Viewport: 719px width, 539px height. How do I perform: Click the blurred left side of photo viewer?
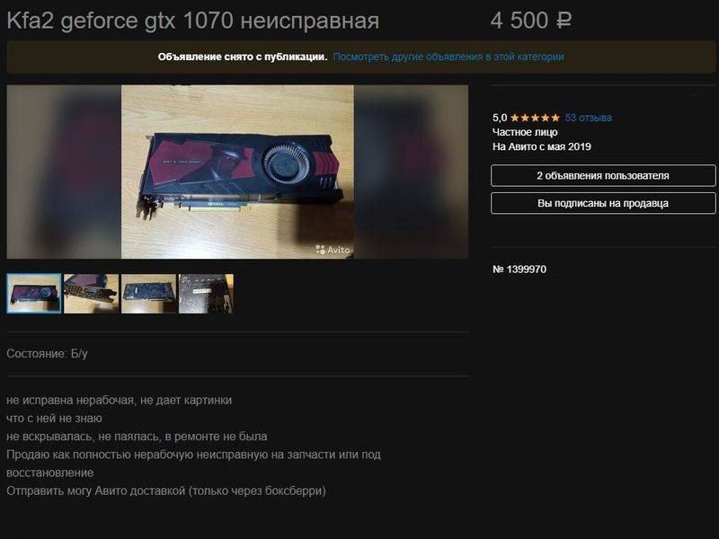click(x=64, y=172)
